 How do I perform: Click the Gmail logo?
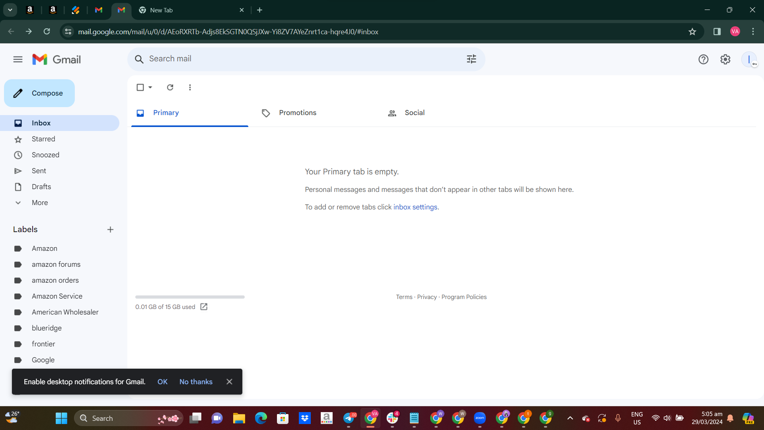(57, 59)
